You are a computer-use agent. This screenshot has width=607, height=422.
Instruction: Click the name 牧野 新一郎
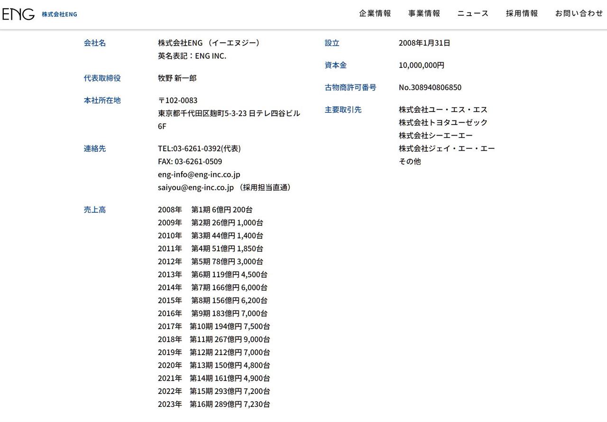[177, 78]
